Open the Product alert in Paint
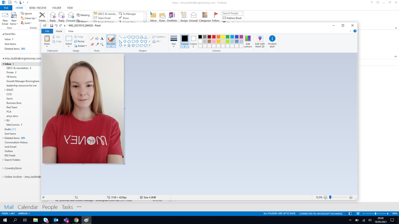The image size is (399, 224). pos(272,41)
